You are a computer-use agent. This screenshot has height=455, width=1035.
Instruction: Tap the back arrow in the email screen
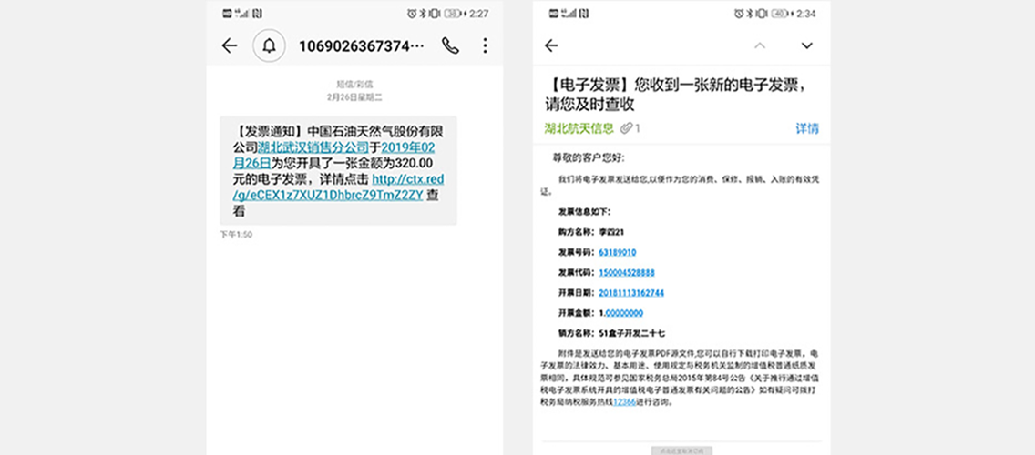[x=551, y=45]
